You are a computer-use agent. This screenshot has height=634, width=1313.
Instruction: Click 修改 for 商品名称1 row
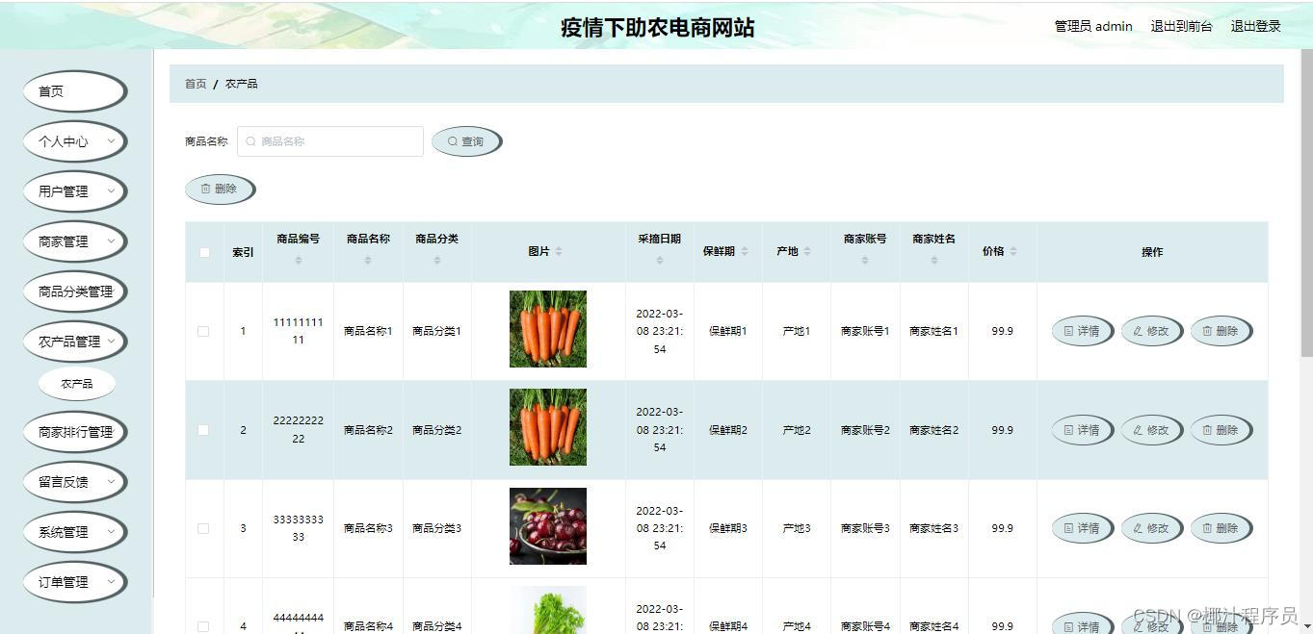[1151, 331]
